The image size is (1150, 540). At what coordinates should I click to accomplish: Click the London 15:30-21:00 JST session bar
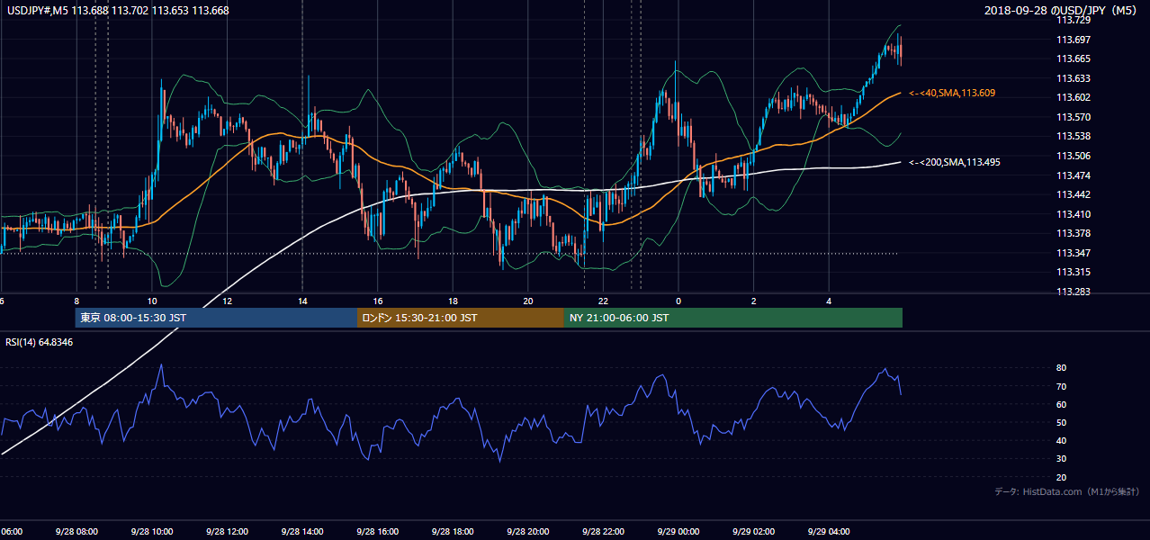[461, 318]
